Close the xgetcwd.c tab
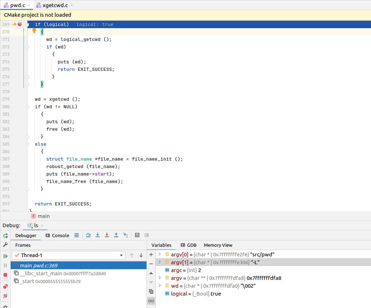 pos(72,5)
